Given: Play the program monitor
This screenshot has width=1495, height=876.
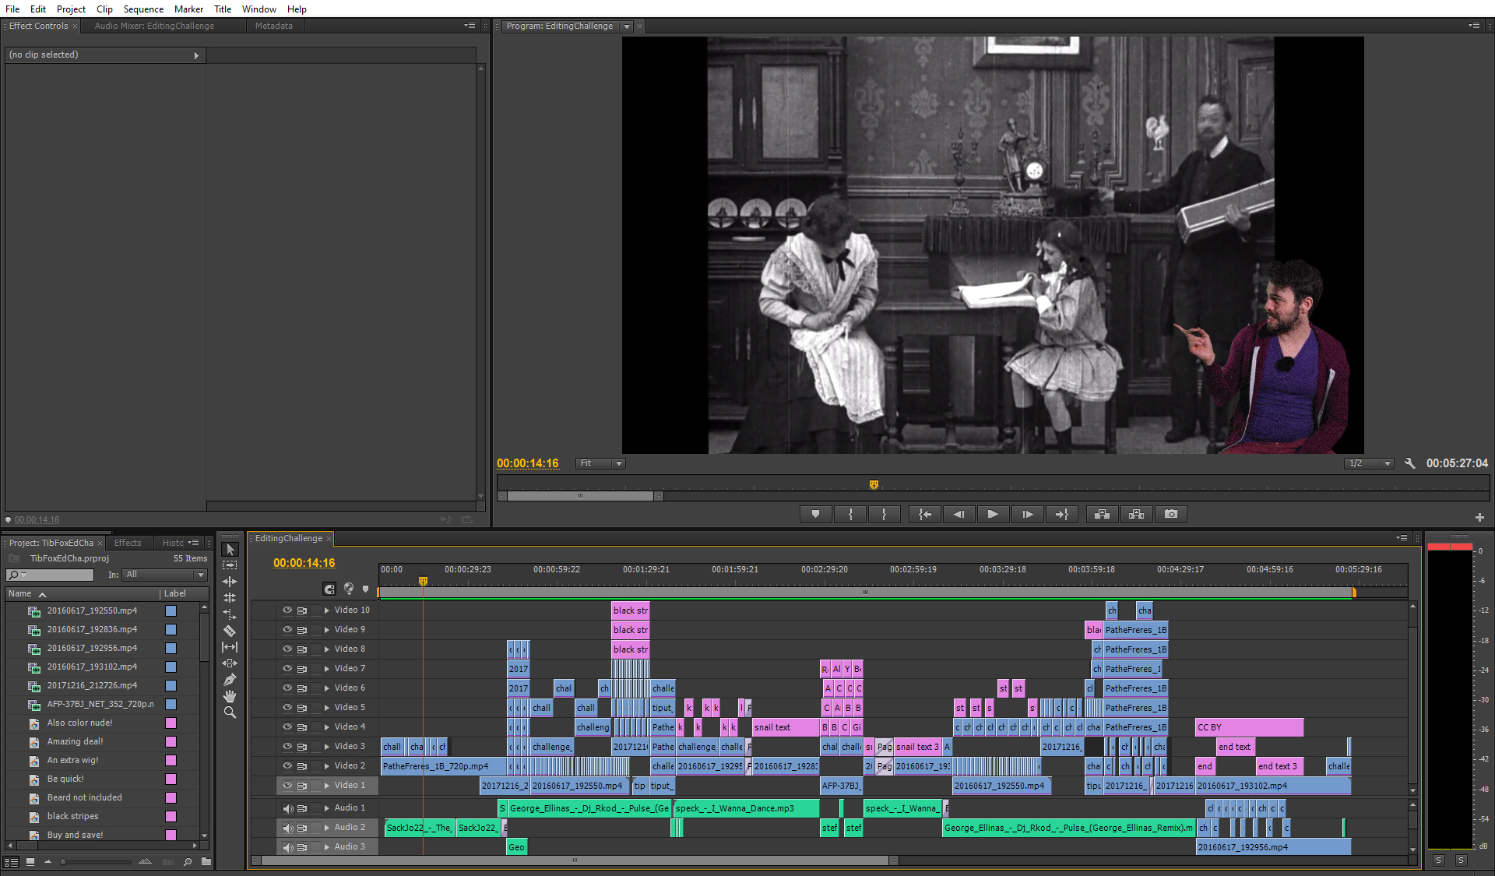Looking at the screenshot, I should coord(993,515).
